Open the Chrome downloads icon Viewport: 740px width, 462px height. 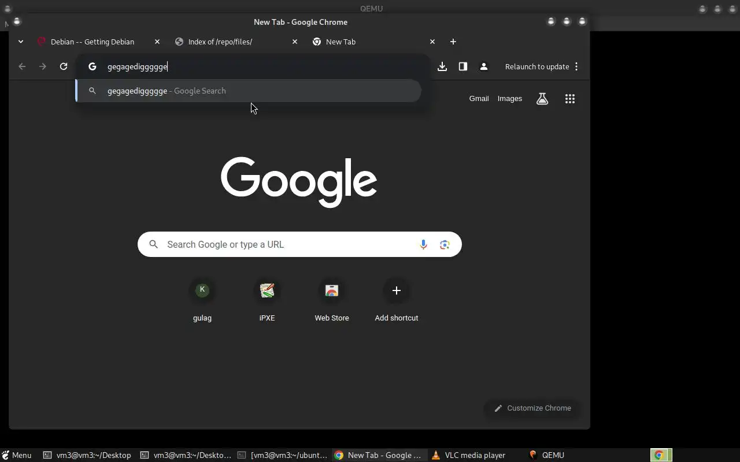tap(442, 66)
